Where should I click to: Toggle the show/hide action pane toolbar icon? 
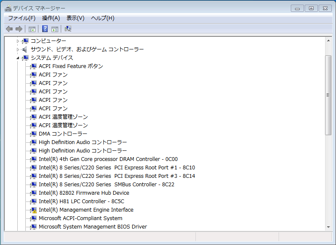pos(55,29)
